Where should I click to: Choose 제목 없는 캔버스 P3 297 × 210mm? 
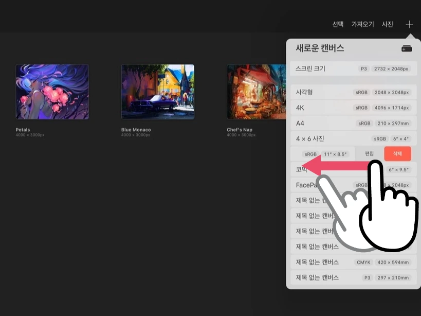[x=353, y=277]
